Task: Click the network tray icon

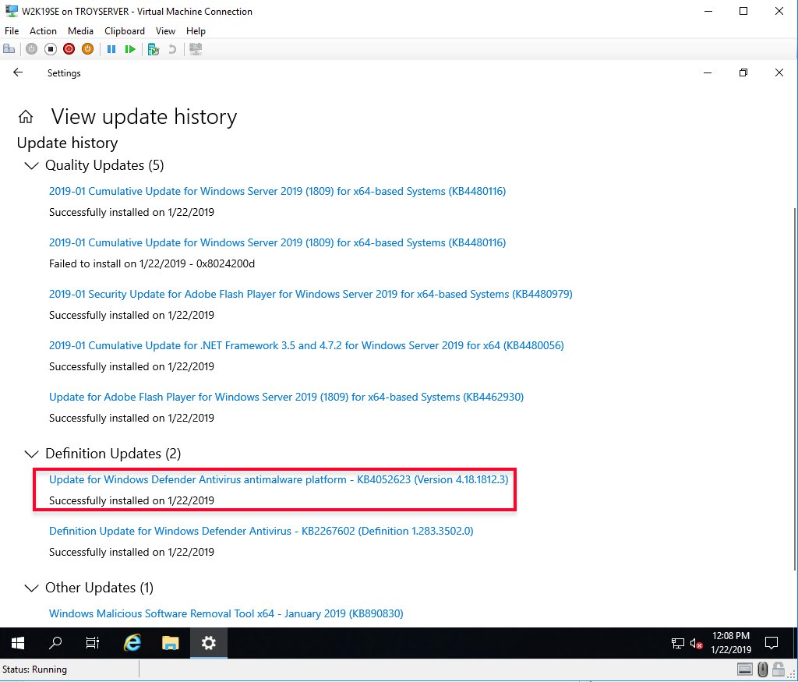Action: pos(678,643)
